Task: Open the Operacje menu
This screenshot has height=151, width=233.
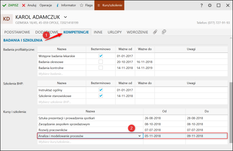Action: [46, 5]
